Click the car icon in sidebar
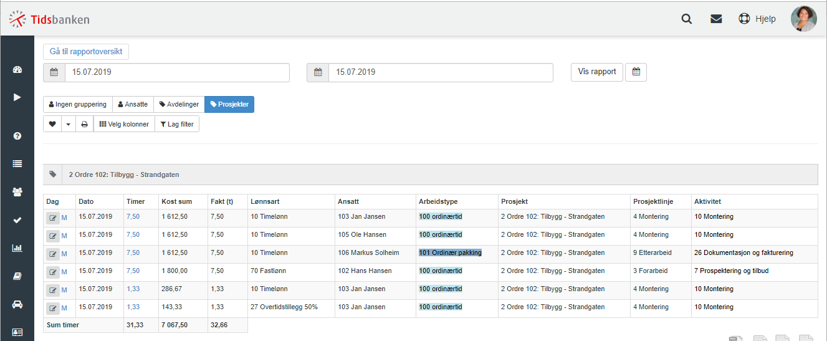 point(17,304)
